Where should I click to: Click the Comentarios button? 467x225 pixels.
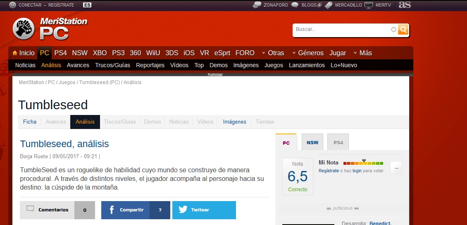click(57, 210)
